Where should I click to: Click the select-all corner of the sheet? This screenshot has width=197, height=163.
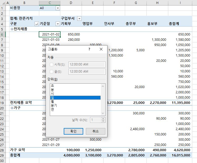coord(3,3)
